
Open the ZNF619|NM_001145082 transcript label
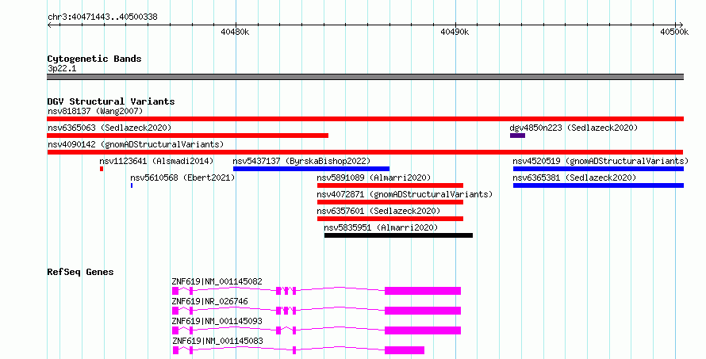217,281
